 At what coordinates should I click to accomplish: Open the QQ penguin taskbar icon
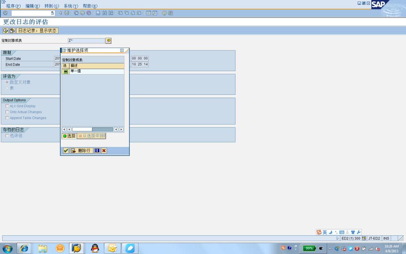tap(95, 248)
